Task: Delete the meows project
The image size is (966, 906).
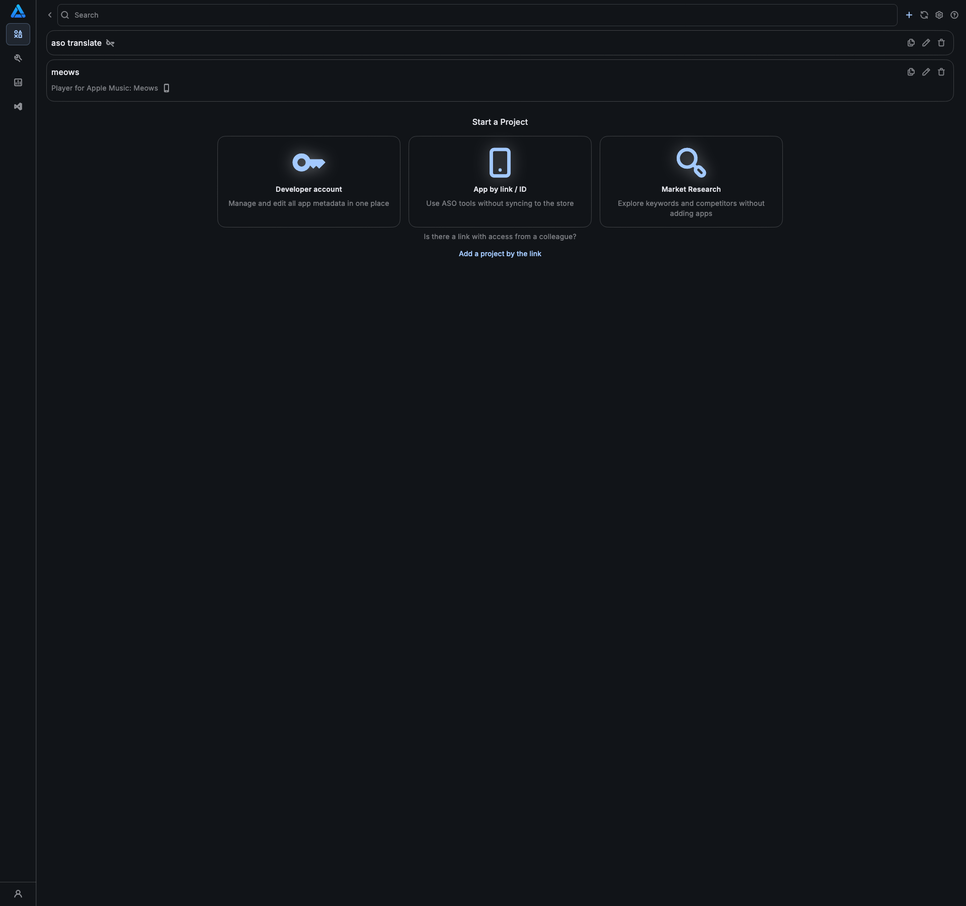Action: tap(941, 72)
